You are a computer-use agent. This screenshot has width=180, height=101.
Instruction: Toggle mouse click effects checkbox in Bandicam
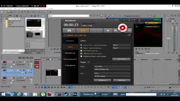[81, 54]
